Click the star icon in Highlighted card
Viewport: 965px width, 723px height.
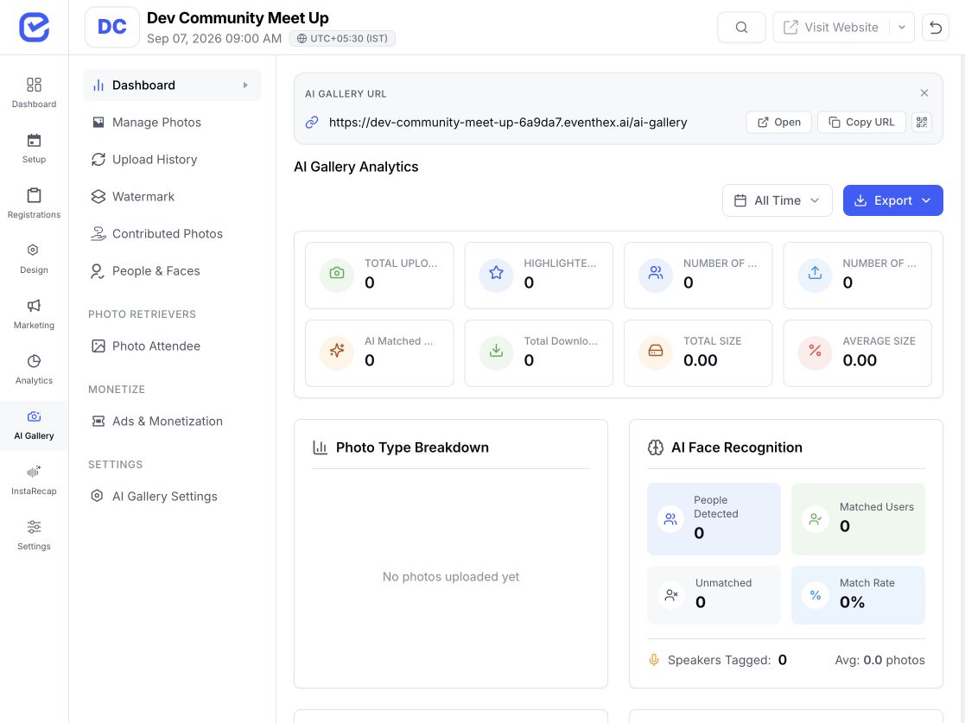(x=496, y=273)
